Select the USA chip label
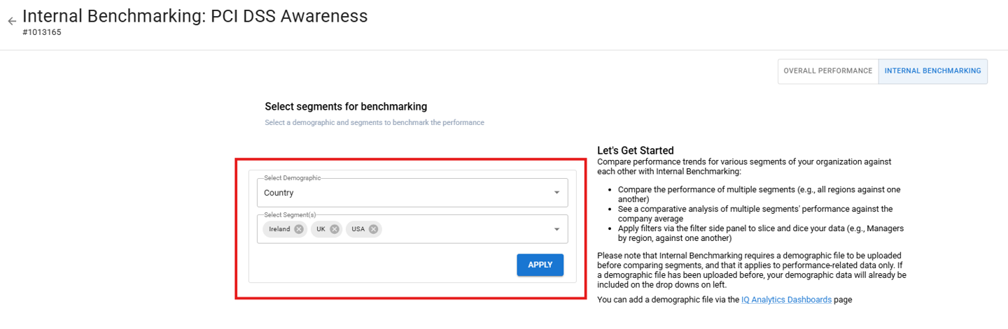 click(358, 229)
